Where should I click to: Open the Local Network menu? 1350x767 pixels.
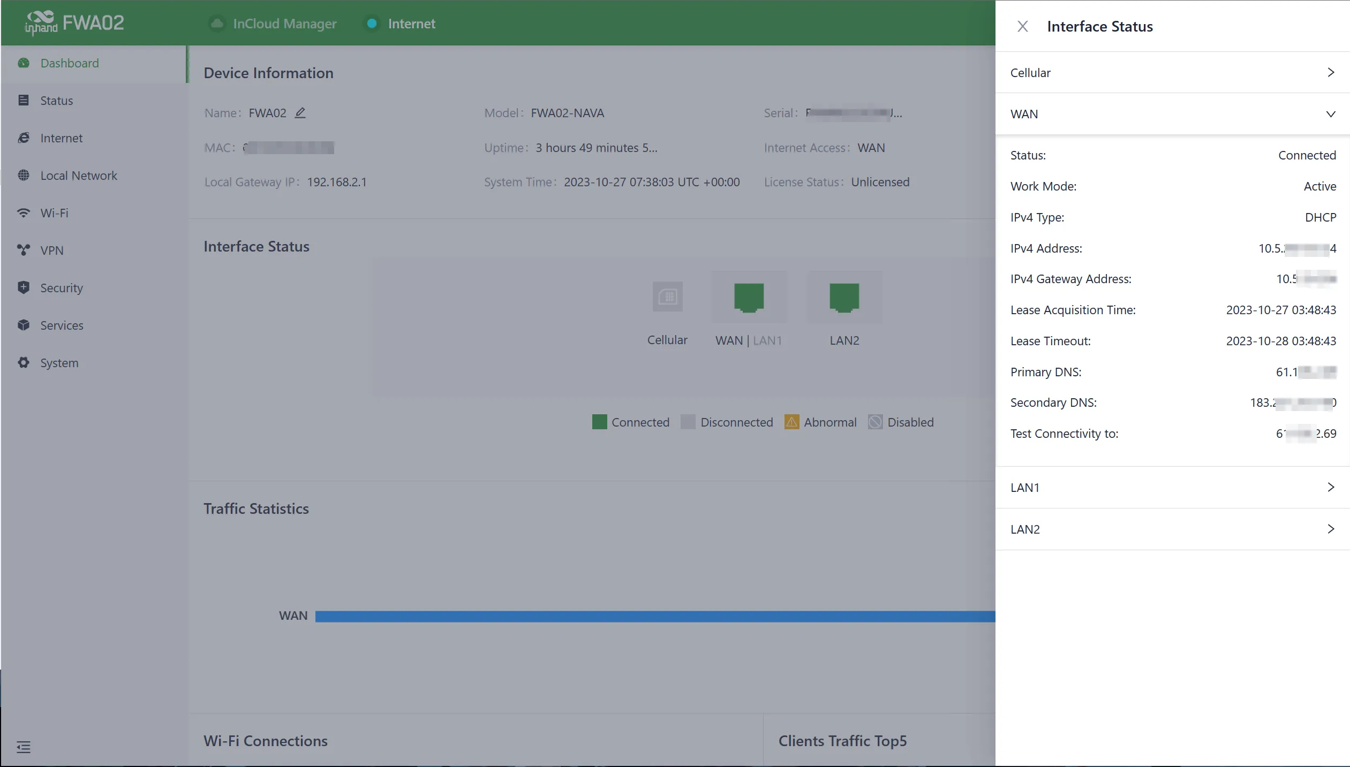94,176
